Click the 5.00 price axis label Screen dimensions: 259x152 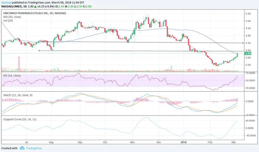pyautogui.click(x=248, y=21)
